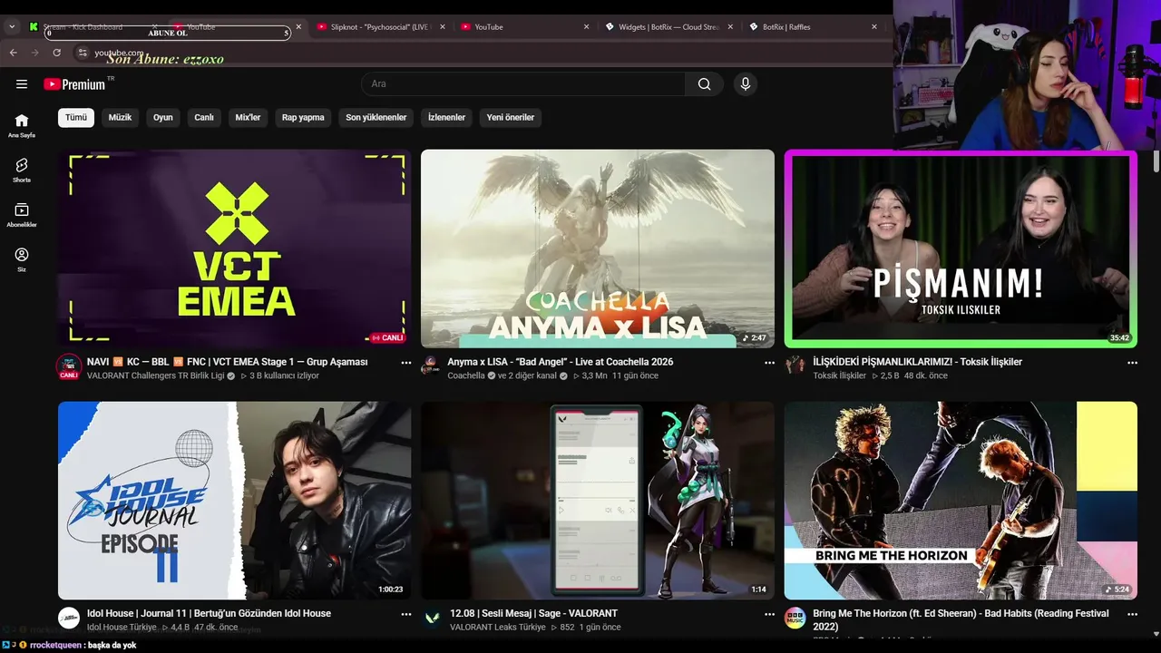Switch to Widgets BotRix browser tab

669,27
